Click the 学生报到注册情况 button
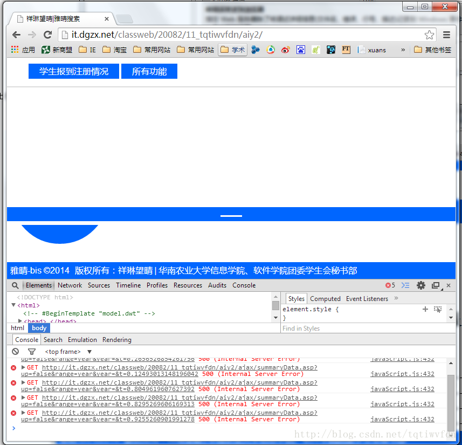The height and width of the screenshot is (445, 462). pyautogui.click(x=74, y=71)
